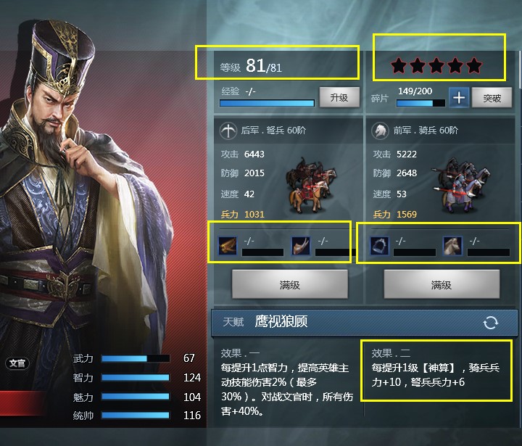The width and height of the screenshot is (522, 446).
Task: Click the 前军 骑兵 horse head emblem
Action: pos(380,131)
